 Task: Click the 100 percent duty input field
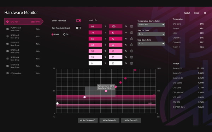tap(116, 26)
